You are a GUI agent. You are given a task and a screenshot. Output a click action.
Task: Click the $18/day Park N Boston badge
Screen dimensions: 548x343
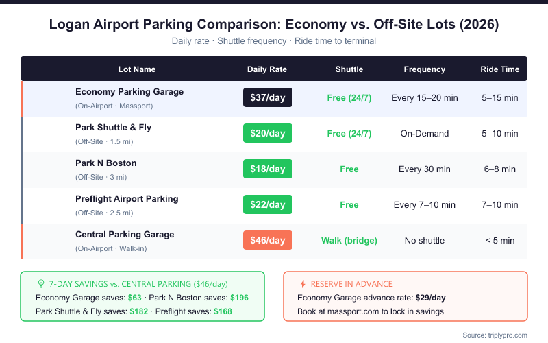tap(268, 169)
